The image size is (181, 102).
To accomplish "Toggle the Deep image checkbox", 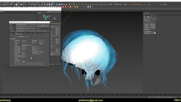I will tap(40, 50).
